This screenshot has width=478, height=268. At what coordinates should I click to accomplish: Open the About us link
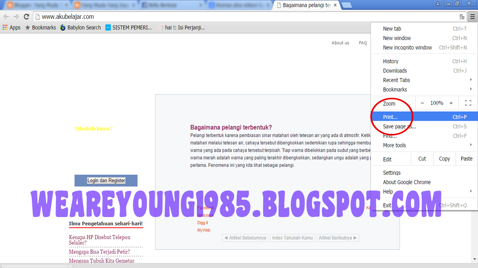pyautogui.click(x=340, y=43)
